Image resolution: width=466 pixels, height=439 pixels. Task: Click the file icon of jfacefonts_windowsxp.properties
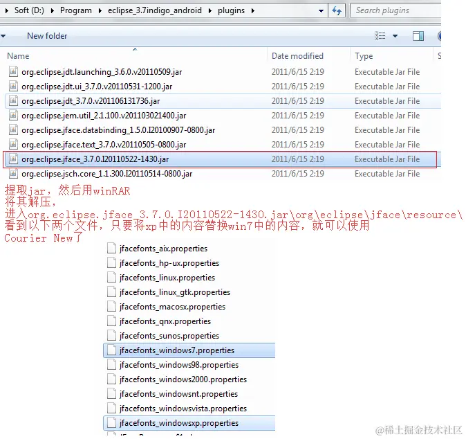point(111,423)
